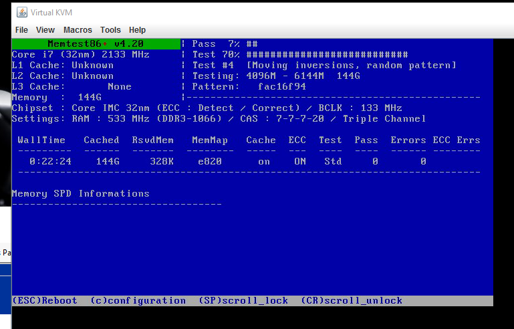Image resolution: width=514 pixels, height=329 pixels.
Task: Click the (c)configuration option
Action: (138, 300)
